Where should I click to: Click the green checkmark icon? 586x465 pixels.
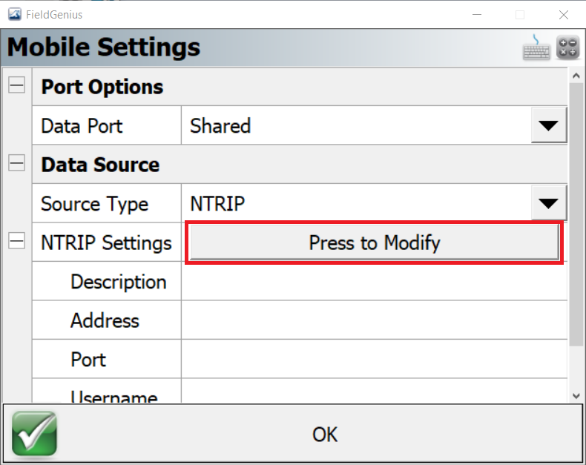34,434
